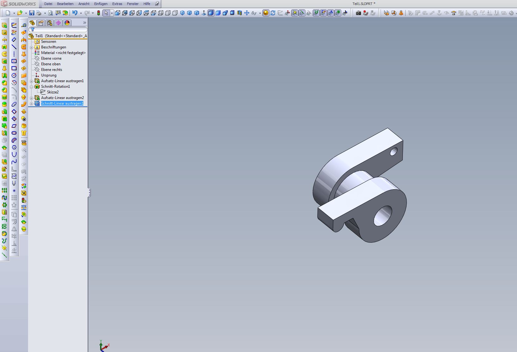
Task: Open the Hilfe menu
Action: point(147,4)
